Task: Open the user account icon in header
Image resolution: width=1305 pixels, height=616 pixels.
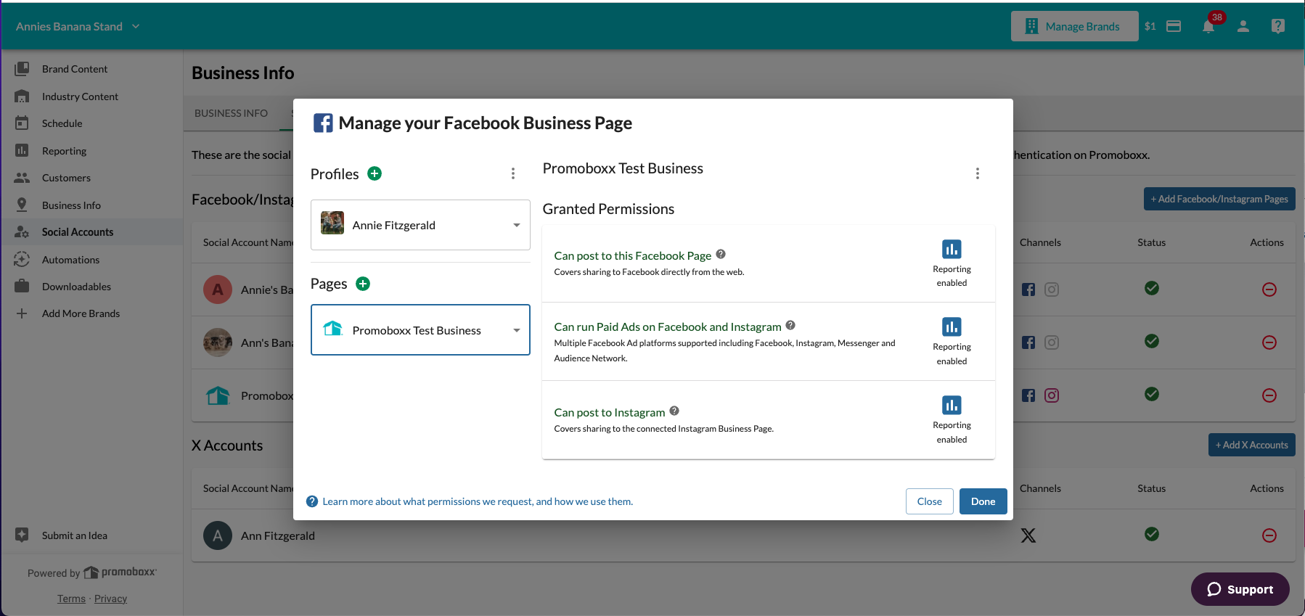Action: [x=1243, y=26]
